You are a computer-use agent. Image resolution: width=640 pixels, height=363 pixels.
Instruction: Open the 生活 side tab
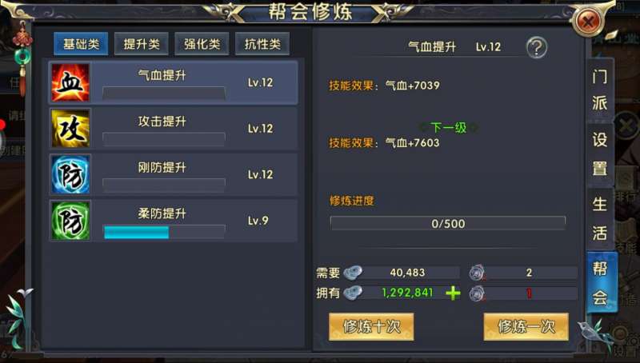pos(599,218)
